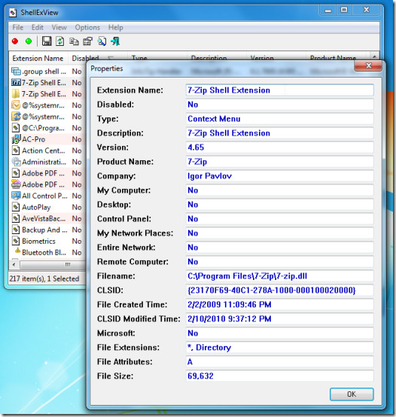This screenshot has height=417, width=396.
Task: Select the Backup And ... list row
Action: tap(47, 230)
